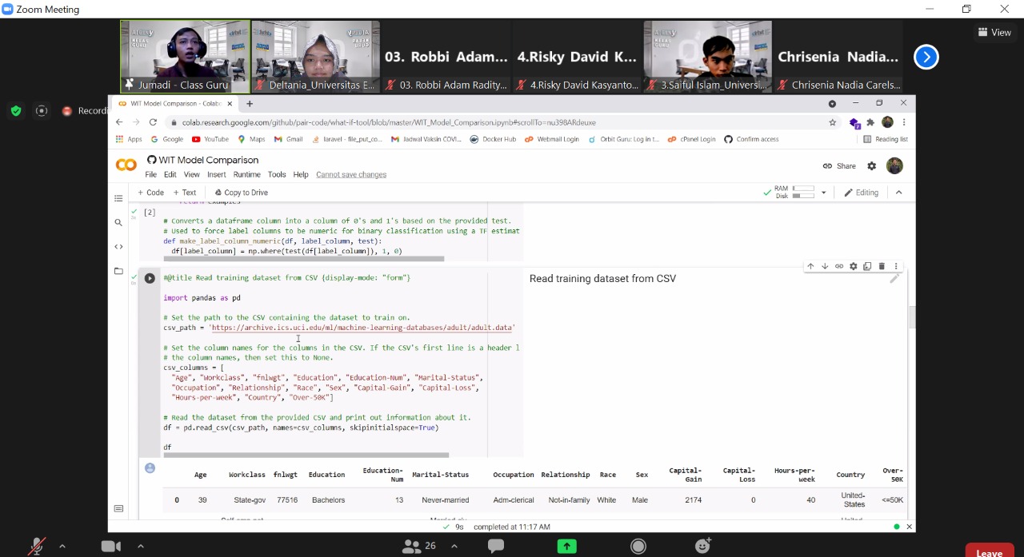This screenshot has height=557, width=1024.
Task: Open more cell actions menu
Action: (x=896, y=266)
